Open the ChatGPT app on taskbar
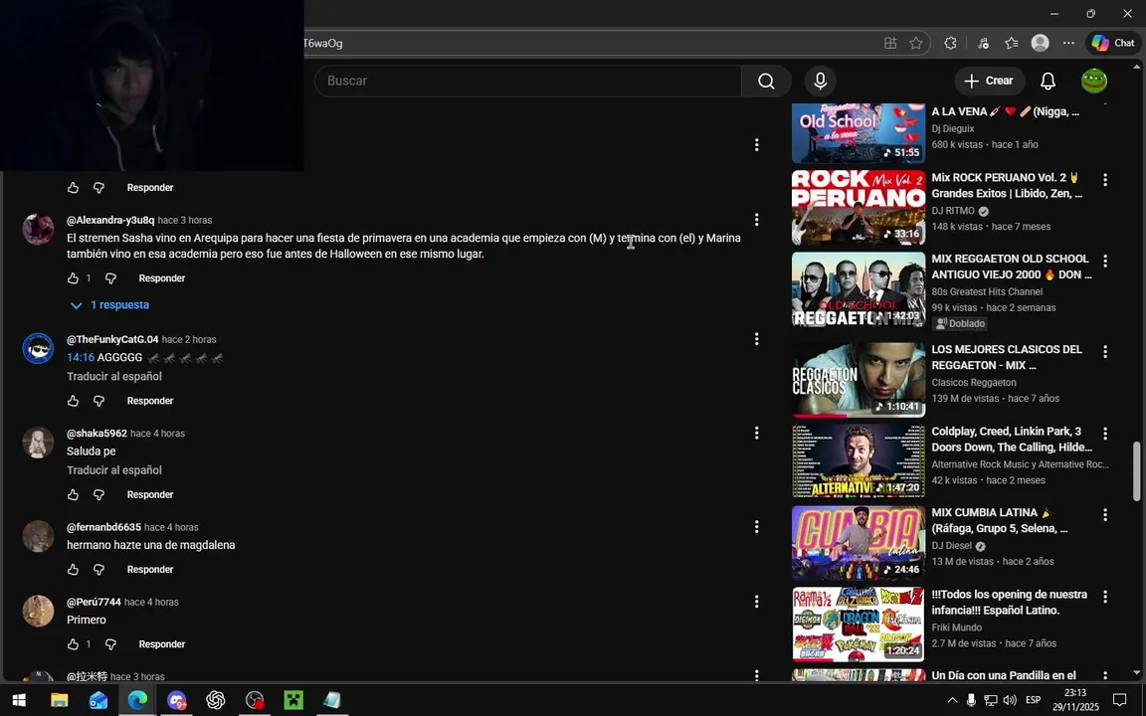Image resolution: width=1146 pixels, height=716 pixels. (x=216, y=701)
